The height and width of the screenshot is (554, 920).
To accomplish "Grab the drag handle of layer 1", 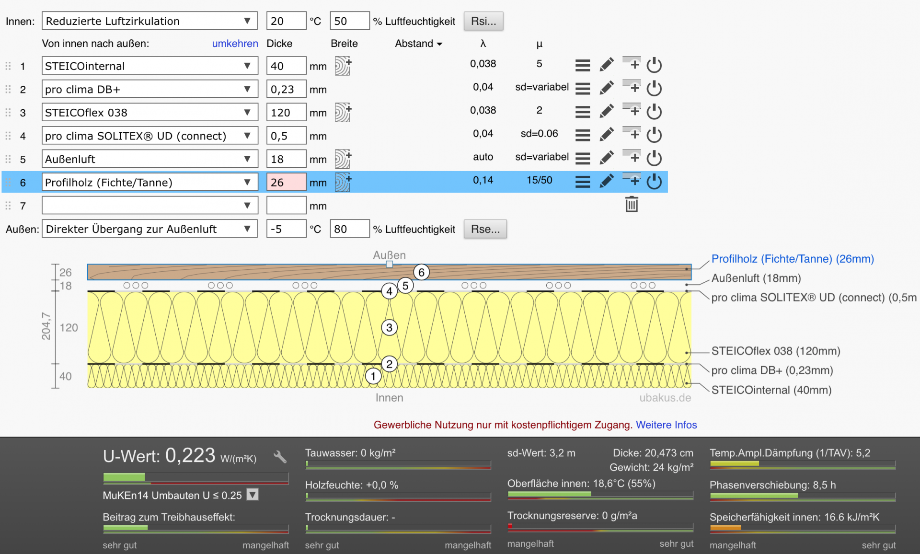I will point(8,66).
